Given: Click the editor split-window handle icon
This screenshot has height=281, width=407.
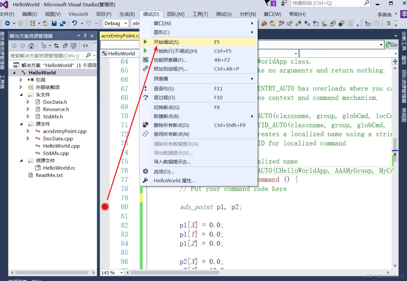Looking at the screenshot, I should coord(395,62).
